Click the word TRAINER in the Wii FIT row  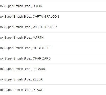(50, 27)
